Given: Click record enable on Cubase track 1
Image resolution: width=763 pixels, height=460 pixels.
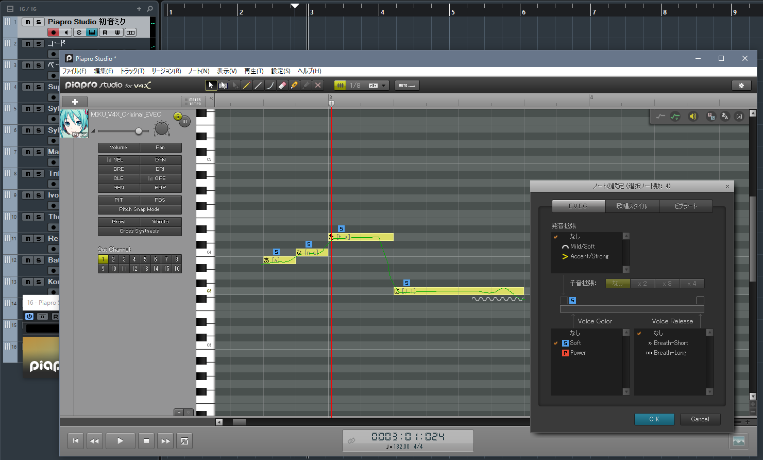Looking at the screenshot, I should coord(54,32).
